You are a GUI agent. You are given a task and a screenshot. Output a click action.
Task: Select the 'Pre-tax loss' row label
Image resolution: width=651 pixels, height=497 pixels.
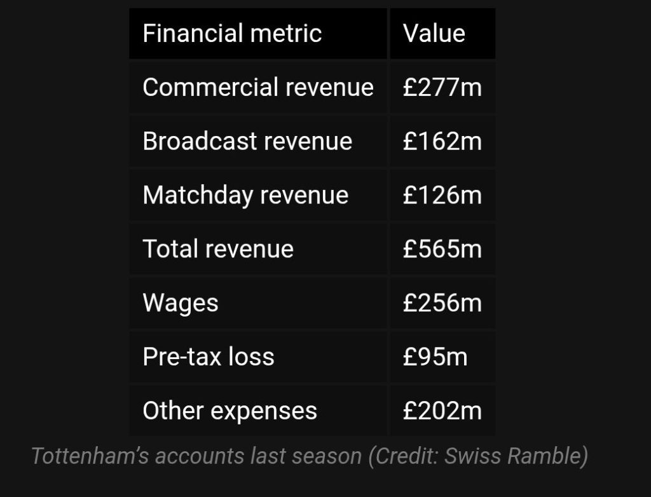(209, 357)
